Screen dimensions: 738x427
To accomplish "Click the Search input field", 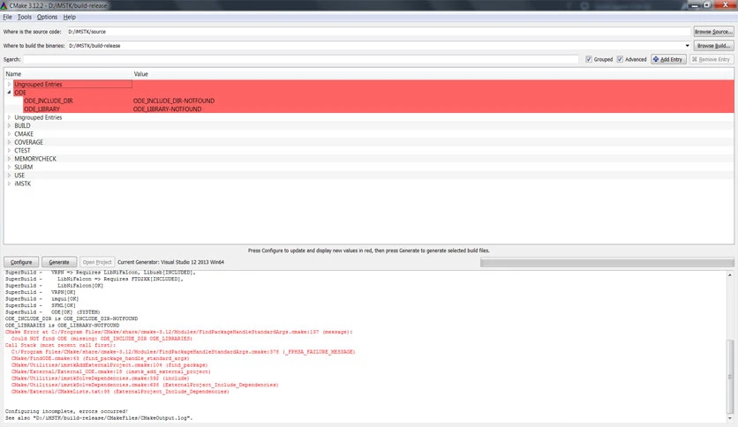I will (301, 59).
